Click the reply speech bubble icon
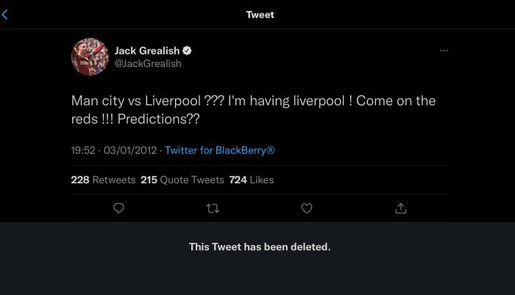Image resolution: width=515 pixels, height=295 pixels. (x=119, y=209)
